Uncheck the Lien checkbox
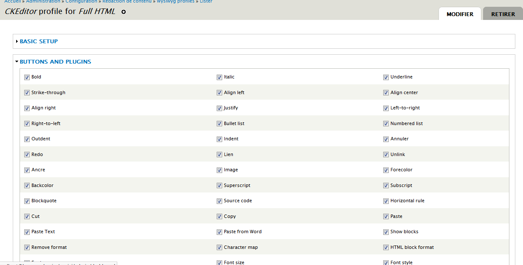The image size is (523, 265). 219,155
